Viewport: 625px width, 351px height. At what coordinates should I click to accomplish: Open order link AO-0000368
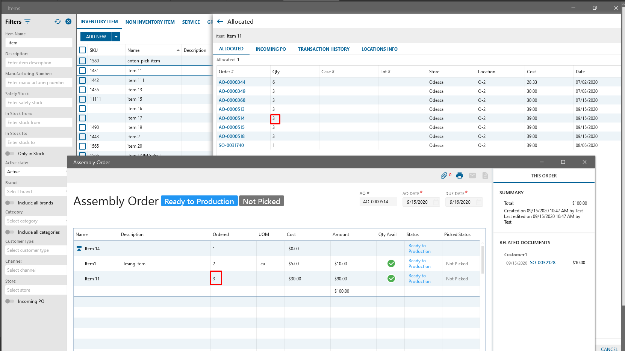click(x=232, y=100)
